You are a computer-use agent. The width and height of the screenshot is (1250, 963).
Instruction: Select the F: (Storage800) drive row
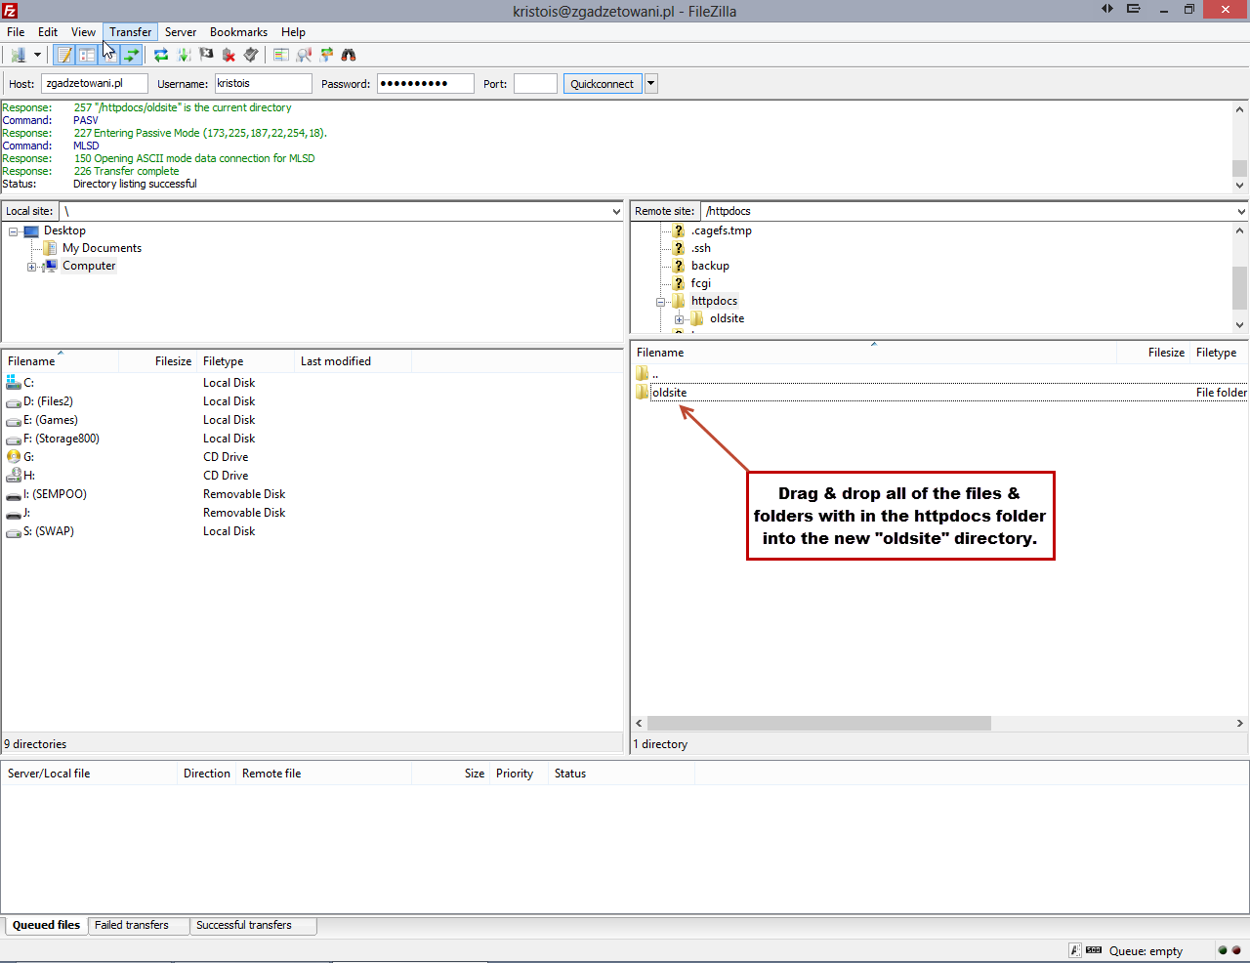312,439
